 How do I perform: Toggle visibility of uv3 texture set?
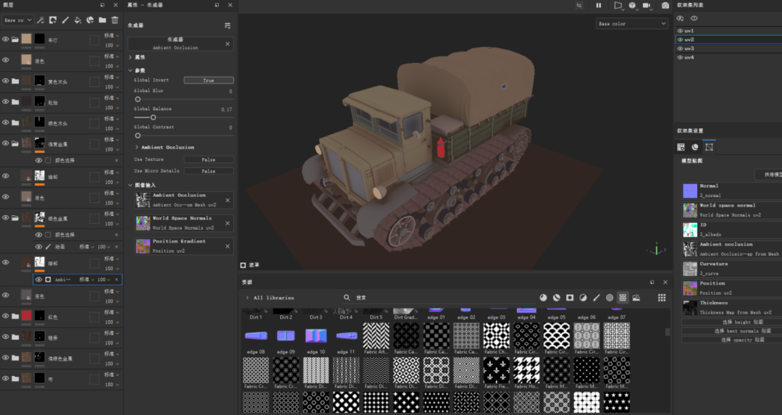[680, 49]
